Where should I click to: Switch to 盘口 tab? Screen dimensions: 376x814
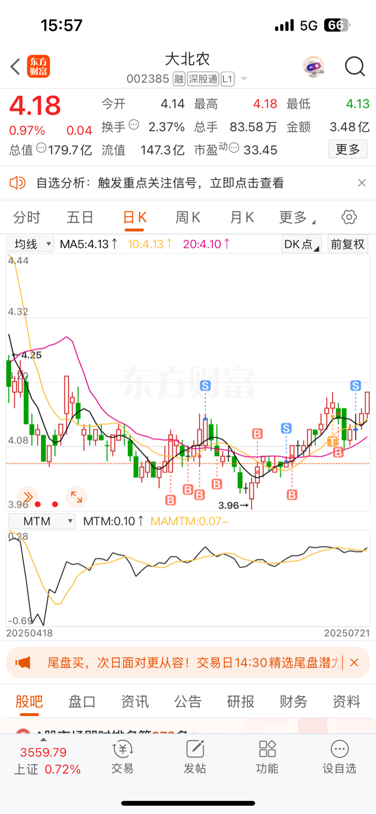[x=82, y=701]
